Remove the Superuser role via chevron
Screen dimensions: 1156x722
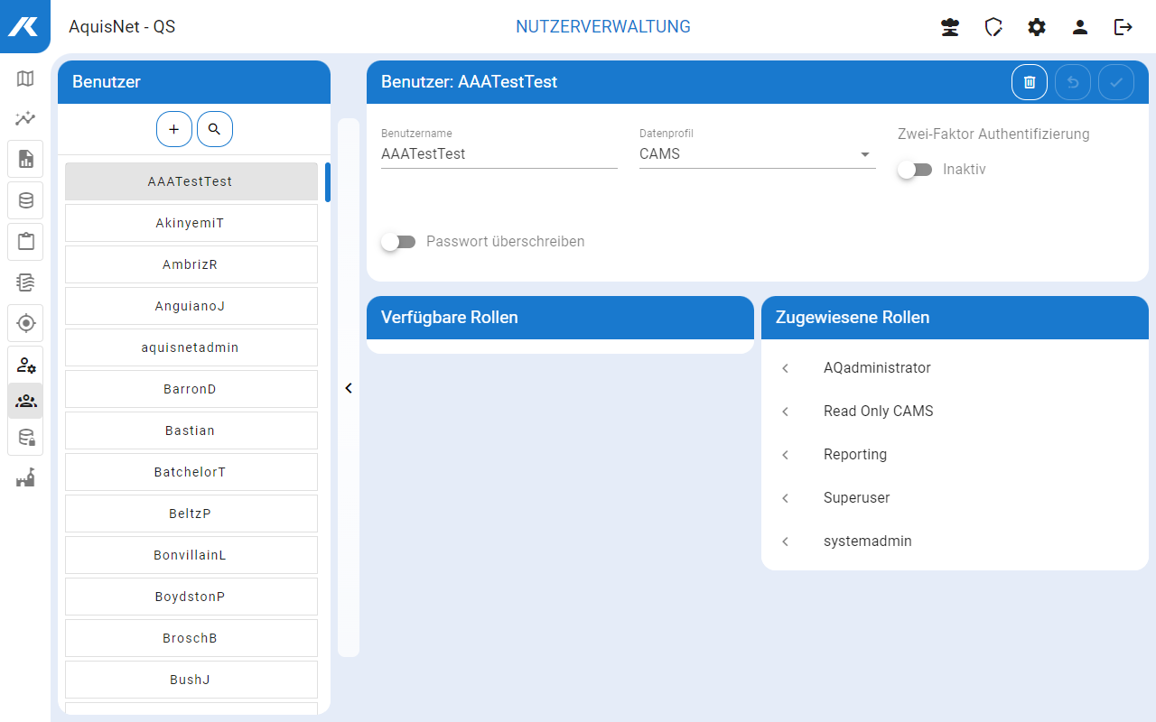[786, 498]
